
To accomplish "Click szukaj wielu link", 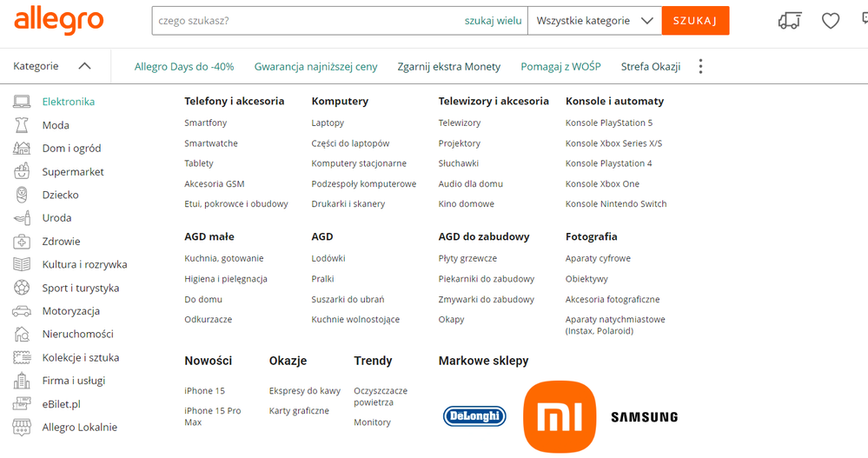I will pyautogui.click(x=493, y=21).
